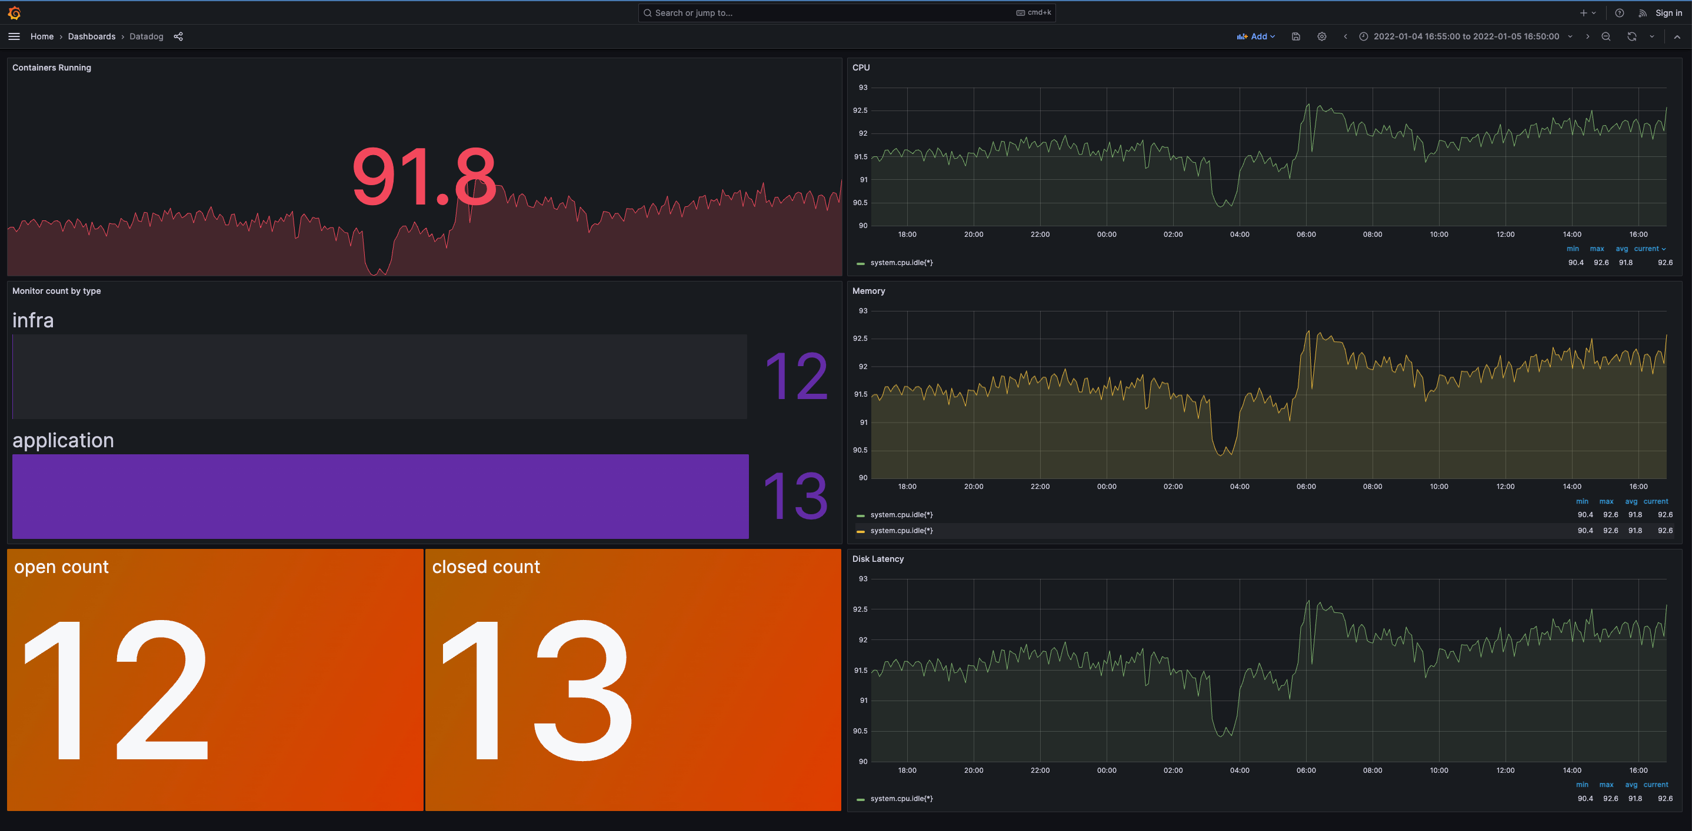Screen dimensions: 1692x831
Task: Shift time range back with left arrow
Action: [1345, 36]
